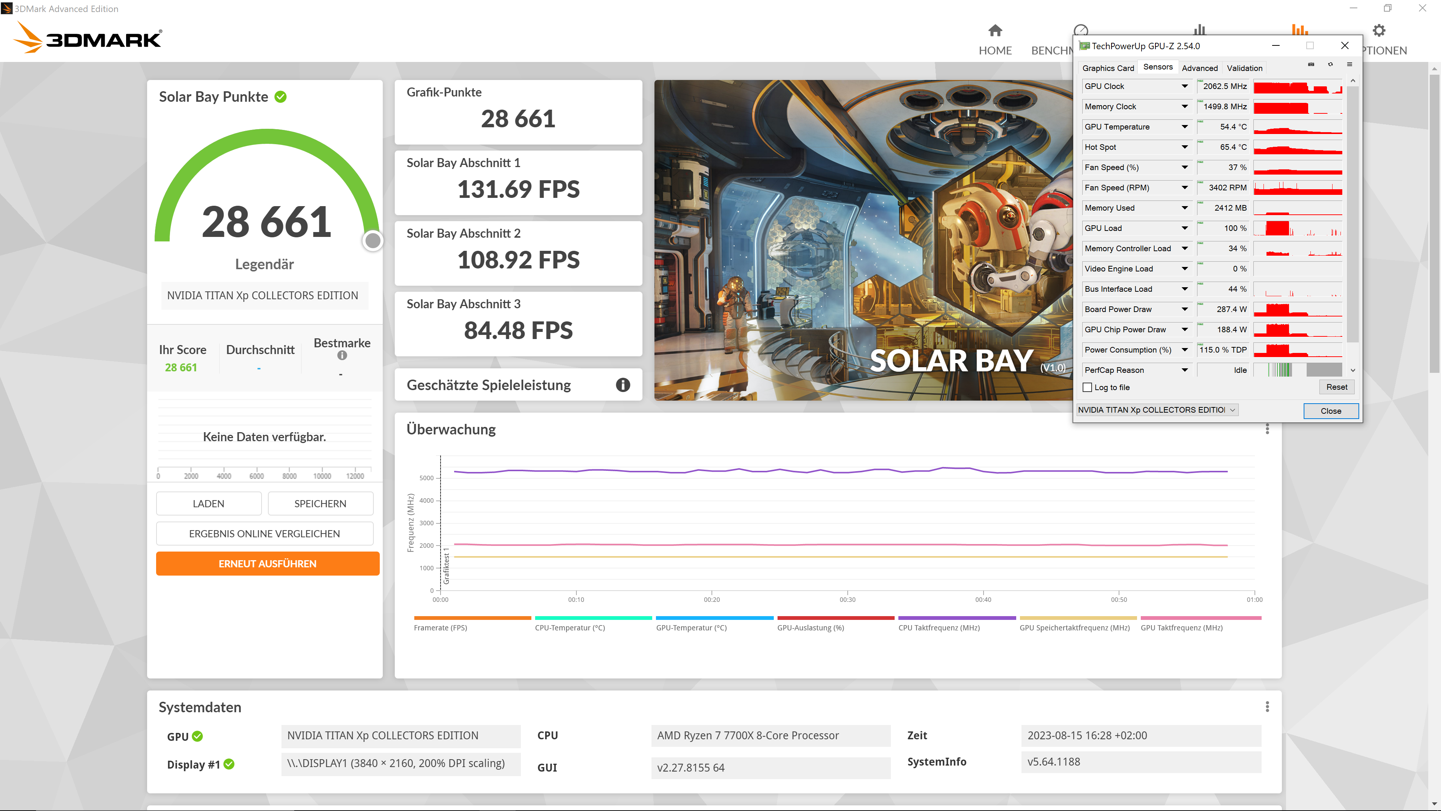Select the orange highlighted results icon

pos(1301,30)
